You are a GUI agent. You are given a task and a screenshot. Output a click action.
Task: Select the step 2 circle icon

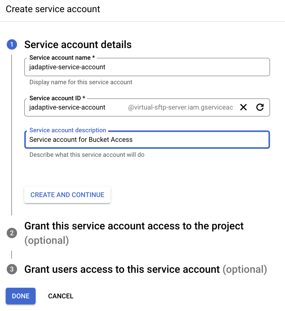click(x=12, y=233)
